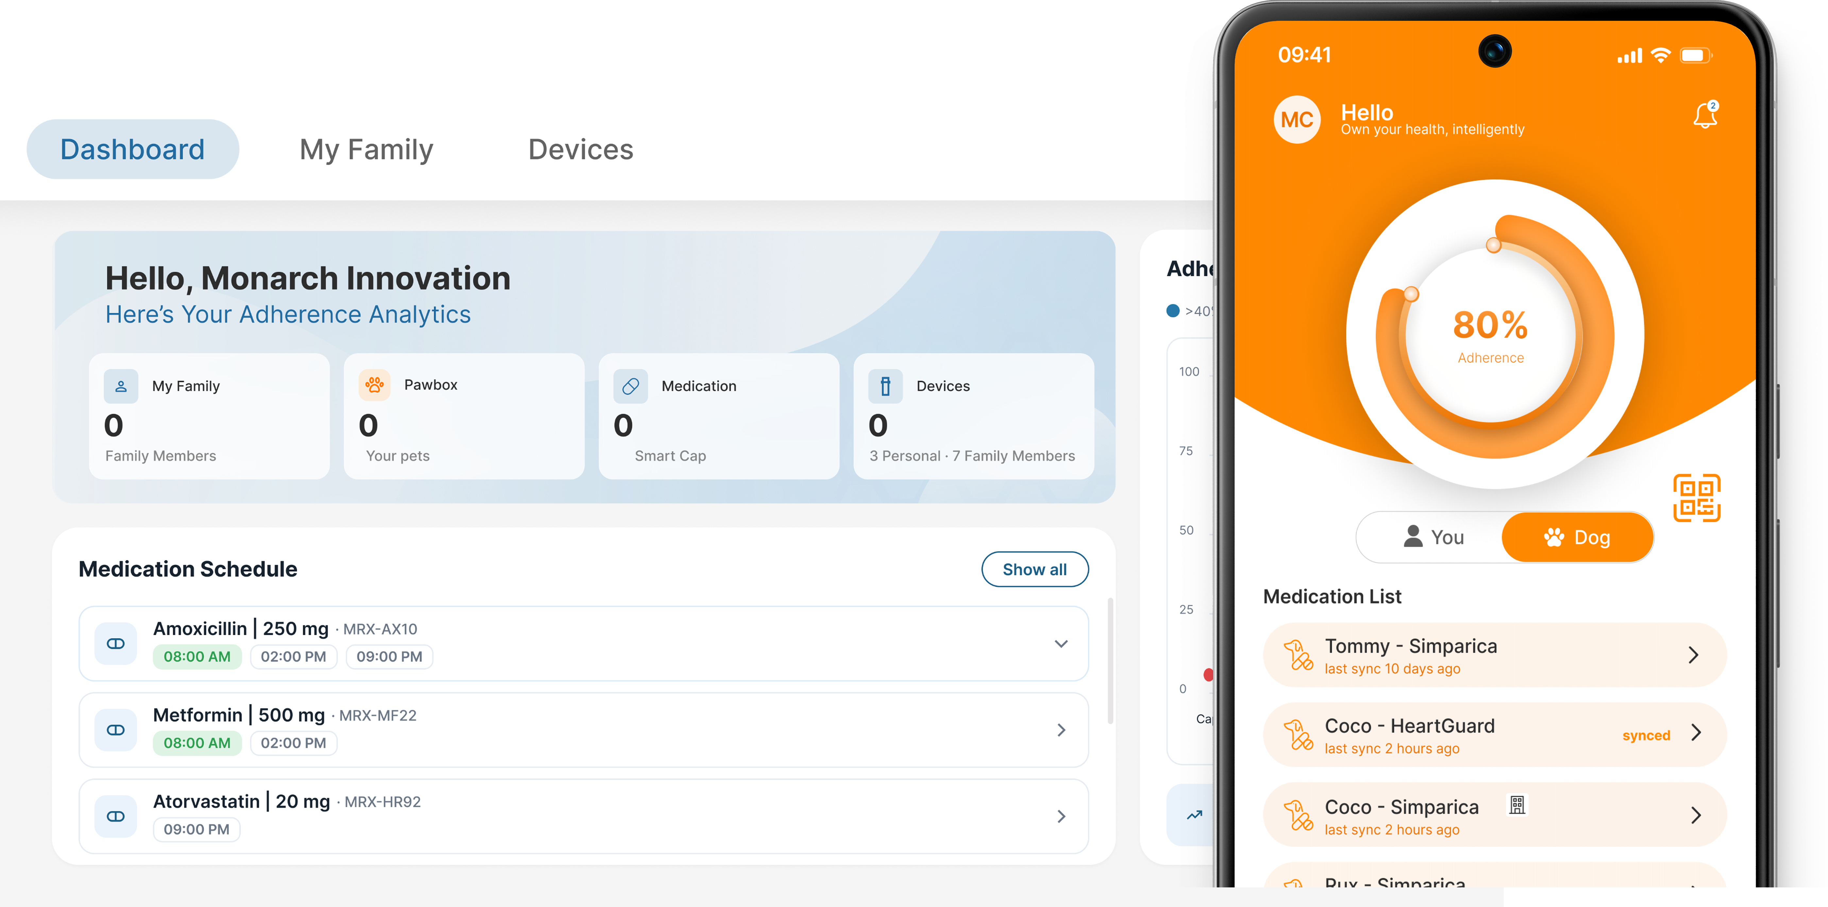1828x907 pixels.
Task: Switch to My Family tab
Action: coord(366,150)
